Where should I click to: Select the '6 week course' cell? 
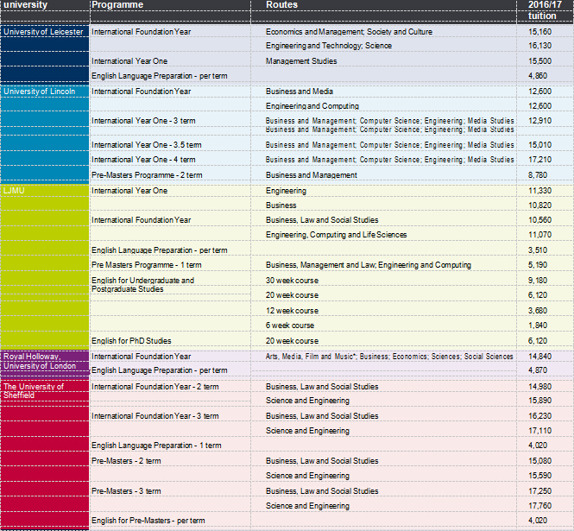click(289, 326)
